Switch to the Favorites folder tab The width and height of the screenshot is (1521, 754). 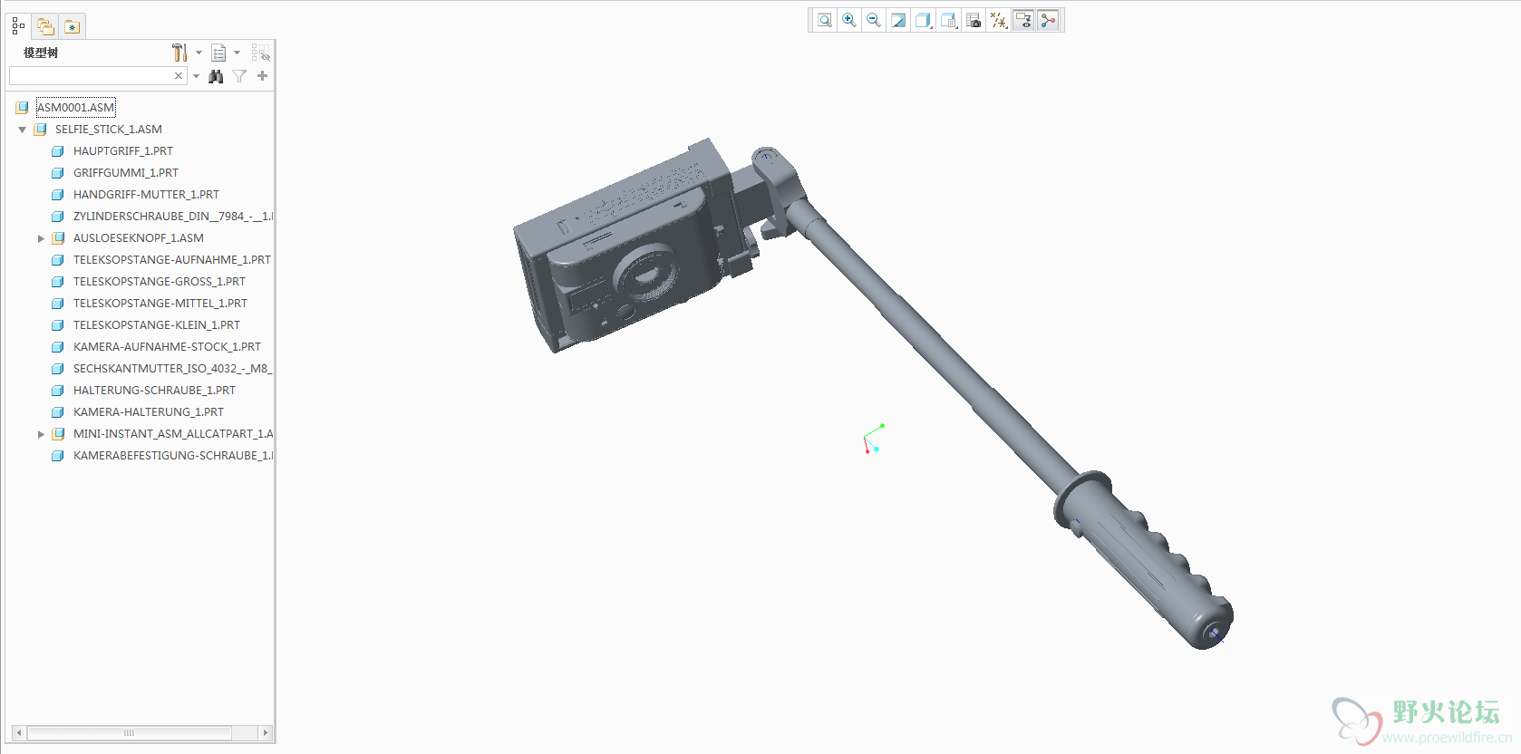click(x=72, y=26)
